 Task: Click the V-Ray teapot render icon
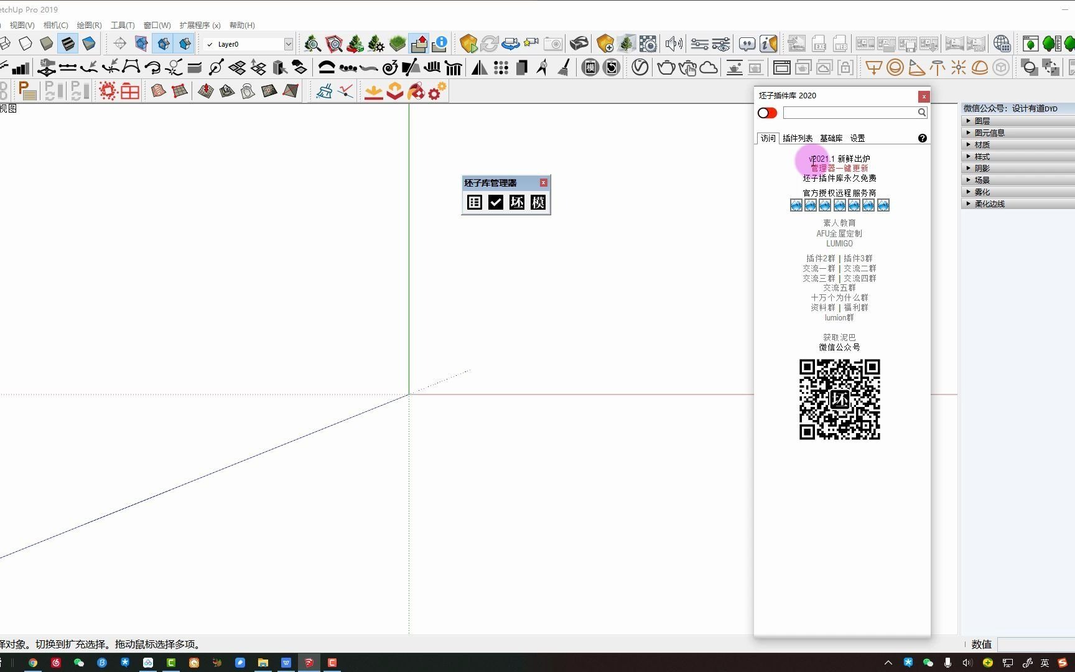(x=666, y=67)
